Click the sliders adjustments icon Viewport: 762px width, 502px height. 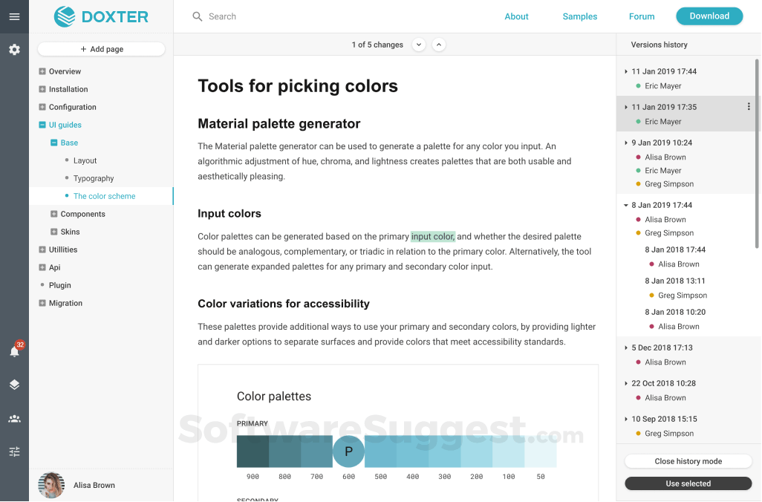(14, 452)
